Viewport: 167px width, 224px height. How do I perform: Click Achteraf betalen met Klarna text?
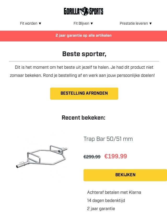(x=114, y=193)
